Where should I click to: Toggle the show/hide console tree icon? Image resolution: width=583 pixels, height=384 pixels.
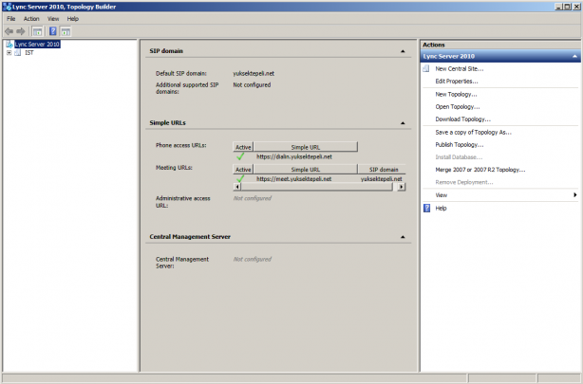[37, 31]
